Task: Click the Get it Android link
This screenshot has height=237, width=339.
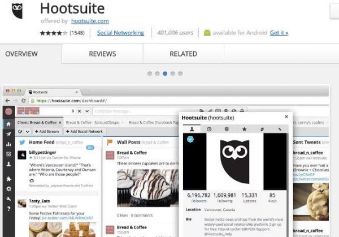Action: point(279,33)
